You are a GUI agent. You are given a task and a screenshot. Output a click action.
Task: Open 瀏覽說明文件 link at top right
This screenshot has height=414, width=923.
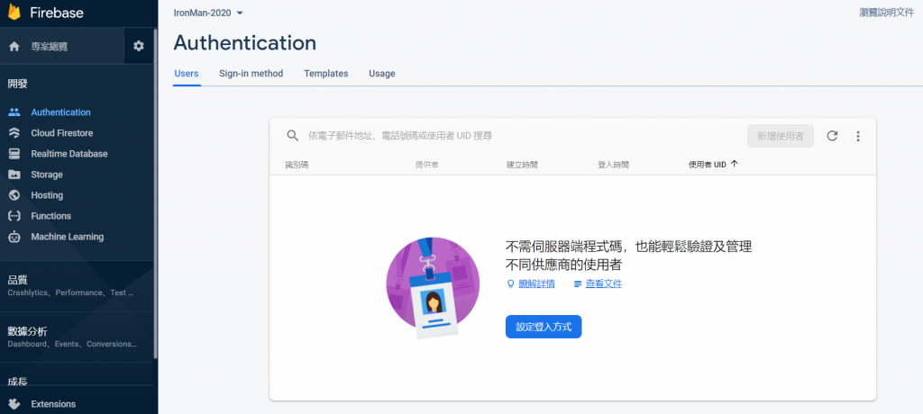[887, 13]
